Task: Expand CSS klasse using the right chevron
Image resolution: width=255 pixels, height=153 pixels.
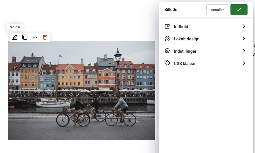Action: point(244,63)
